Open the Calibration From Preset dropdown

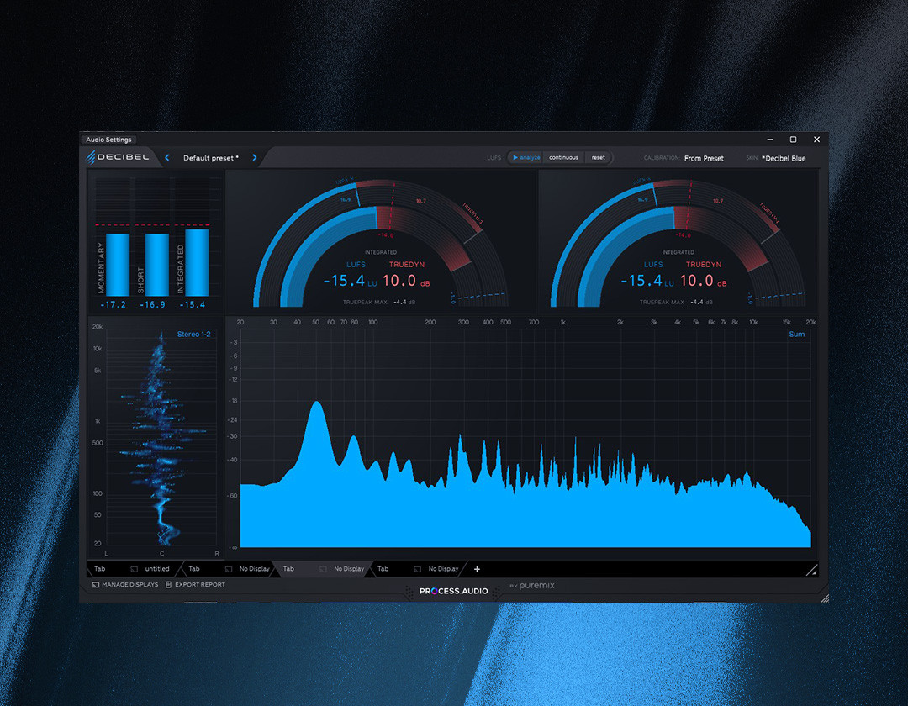[x=705, y=158]
